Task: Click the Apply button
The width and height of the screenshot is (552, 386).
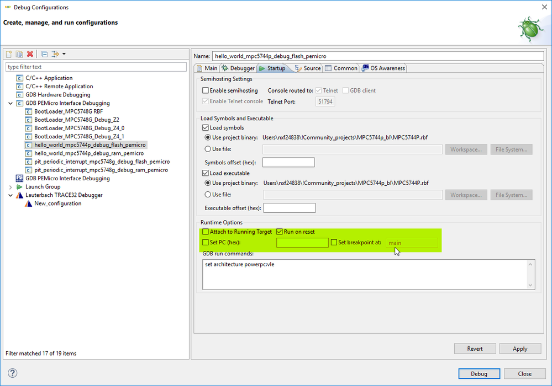Action: (520, 349)
